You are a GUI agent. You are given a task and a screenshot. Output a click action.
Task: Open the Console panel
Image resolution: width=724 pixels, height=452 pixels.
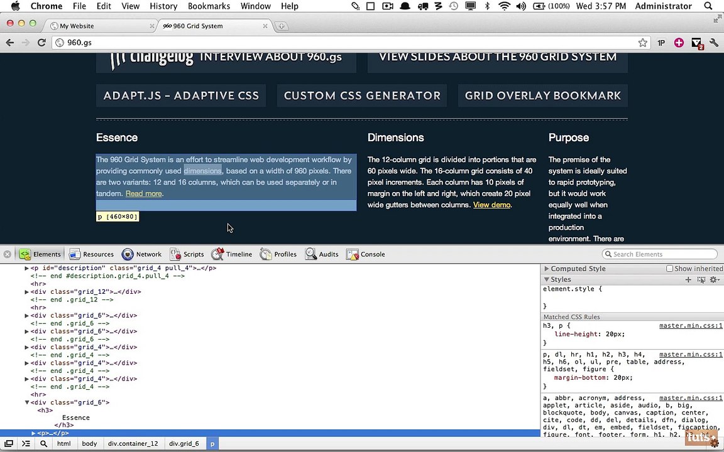click(x=366, y=254)
